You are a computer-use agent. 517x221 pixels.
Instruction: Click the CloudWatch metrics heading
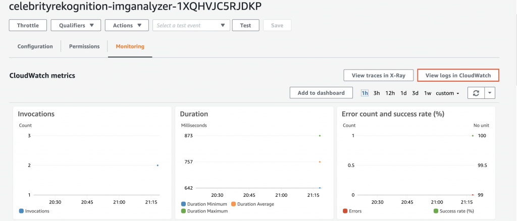(42, 76)
